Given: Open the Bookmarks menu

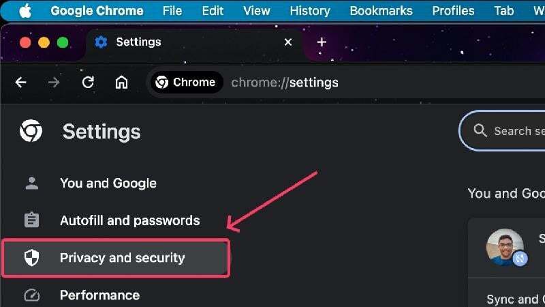Looking at the screenshot, I should (x=381, y=11).
